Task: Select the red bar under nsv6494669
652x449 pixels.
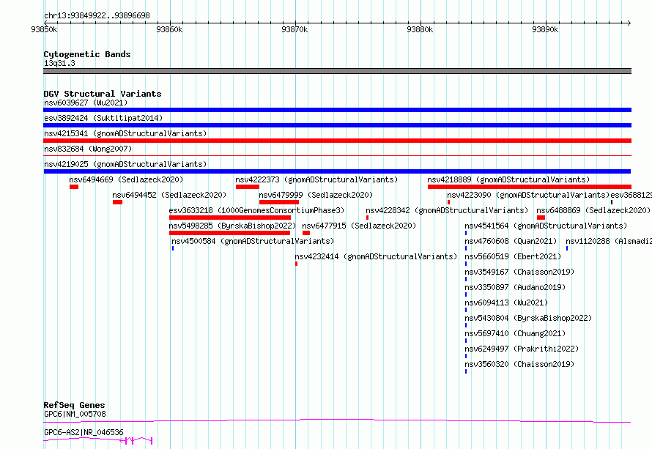Action: [74, 187]
